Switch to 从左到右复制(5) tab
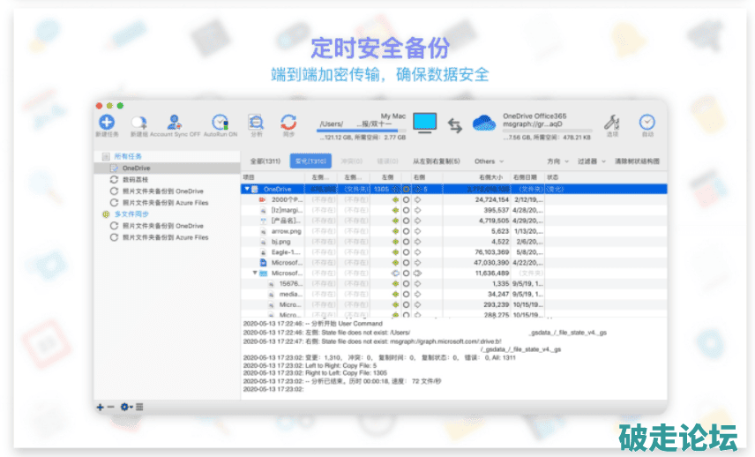The width and height of the screenshot is (755, 457). coord(437,161)
